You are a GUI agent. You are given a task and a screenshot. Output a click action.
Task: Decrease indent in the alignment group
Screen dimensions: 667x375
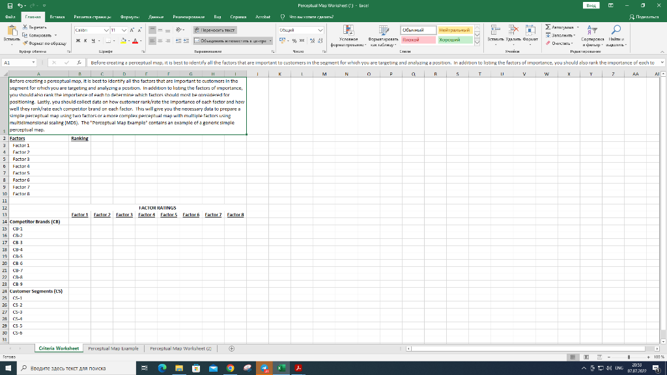178,41
